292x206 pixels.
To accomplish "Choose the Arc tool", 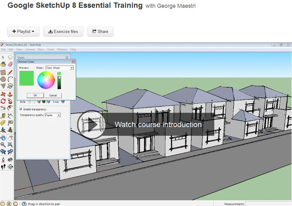I will click(x=10, y=79).
